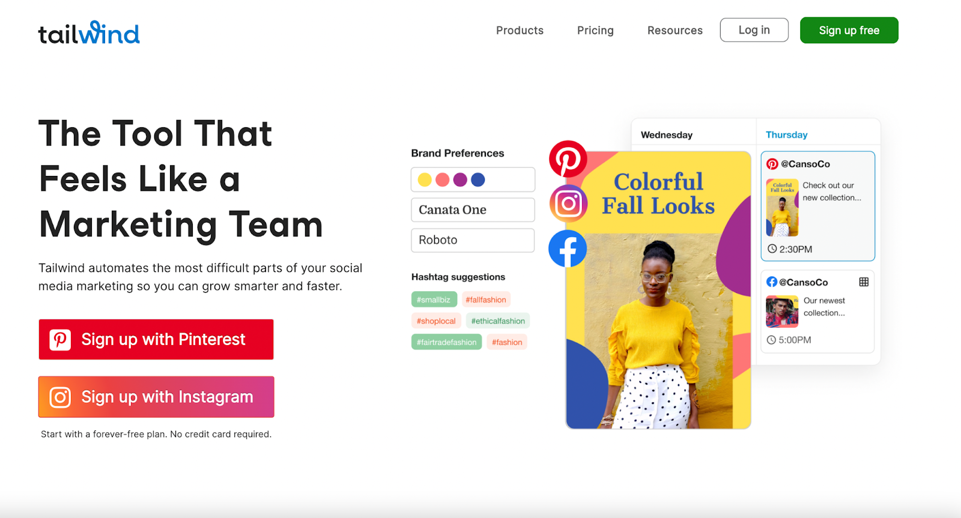961x518 pixels.
Task: Click the large Instagram circle icon
Action: pyautogui.click(x=568, y=203)
